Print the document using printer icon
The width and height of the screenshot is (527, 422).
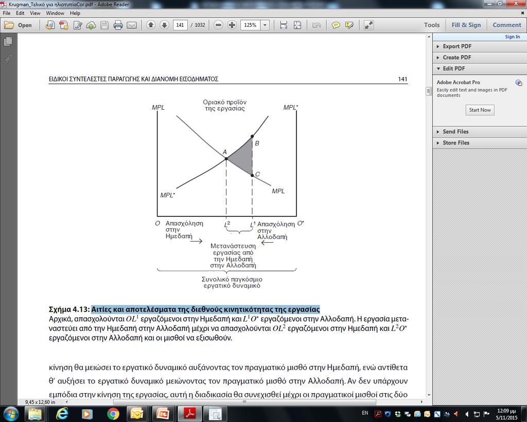coord(118,25)
